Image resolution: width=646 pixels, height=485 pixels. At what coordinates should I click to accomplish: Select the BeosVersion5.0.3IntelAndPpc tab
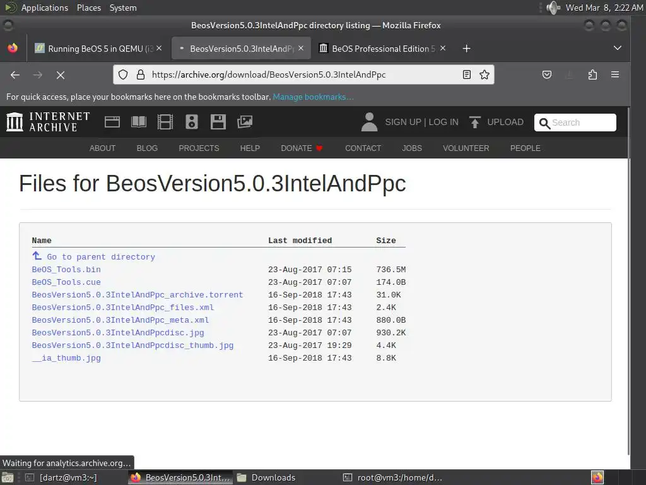point(241,49)
